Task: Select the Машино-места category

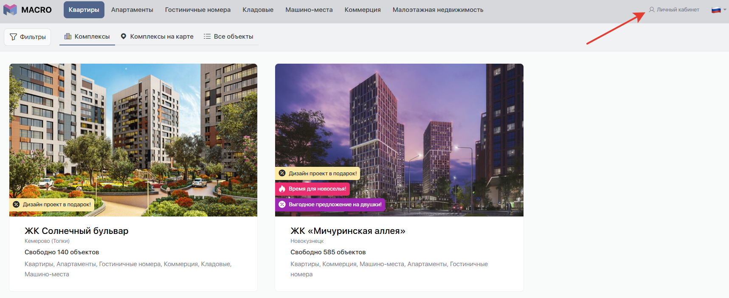Action: point(309,10)
